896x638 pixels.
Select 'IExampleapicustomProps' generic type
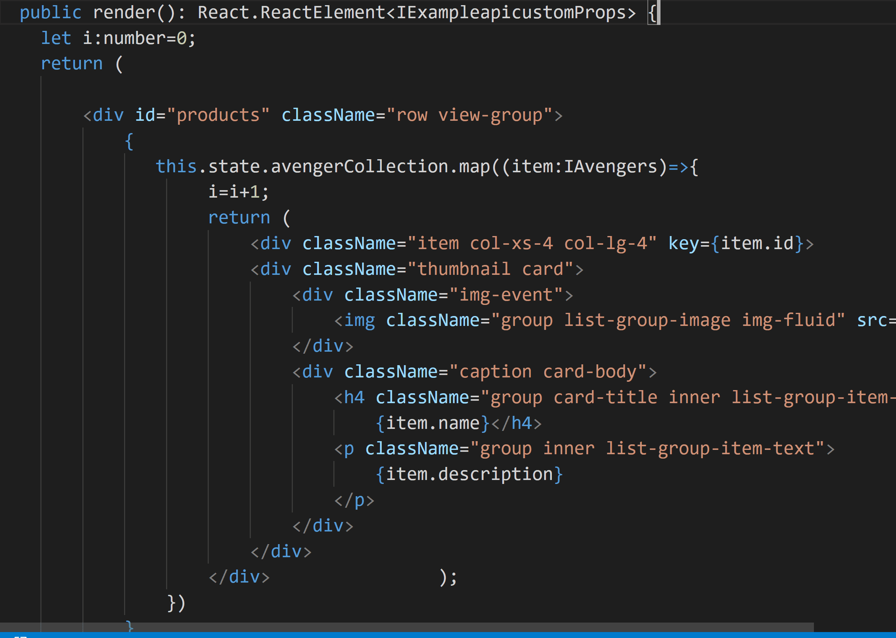coord(511,13)
